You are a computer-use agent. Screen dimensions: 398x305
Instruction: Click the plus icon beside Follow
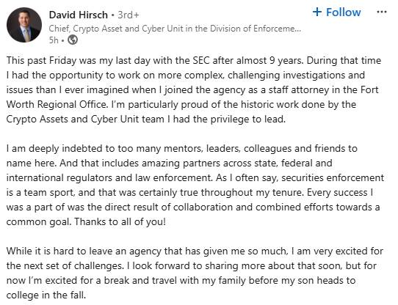pyautogui.click(x=317, y=12)
